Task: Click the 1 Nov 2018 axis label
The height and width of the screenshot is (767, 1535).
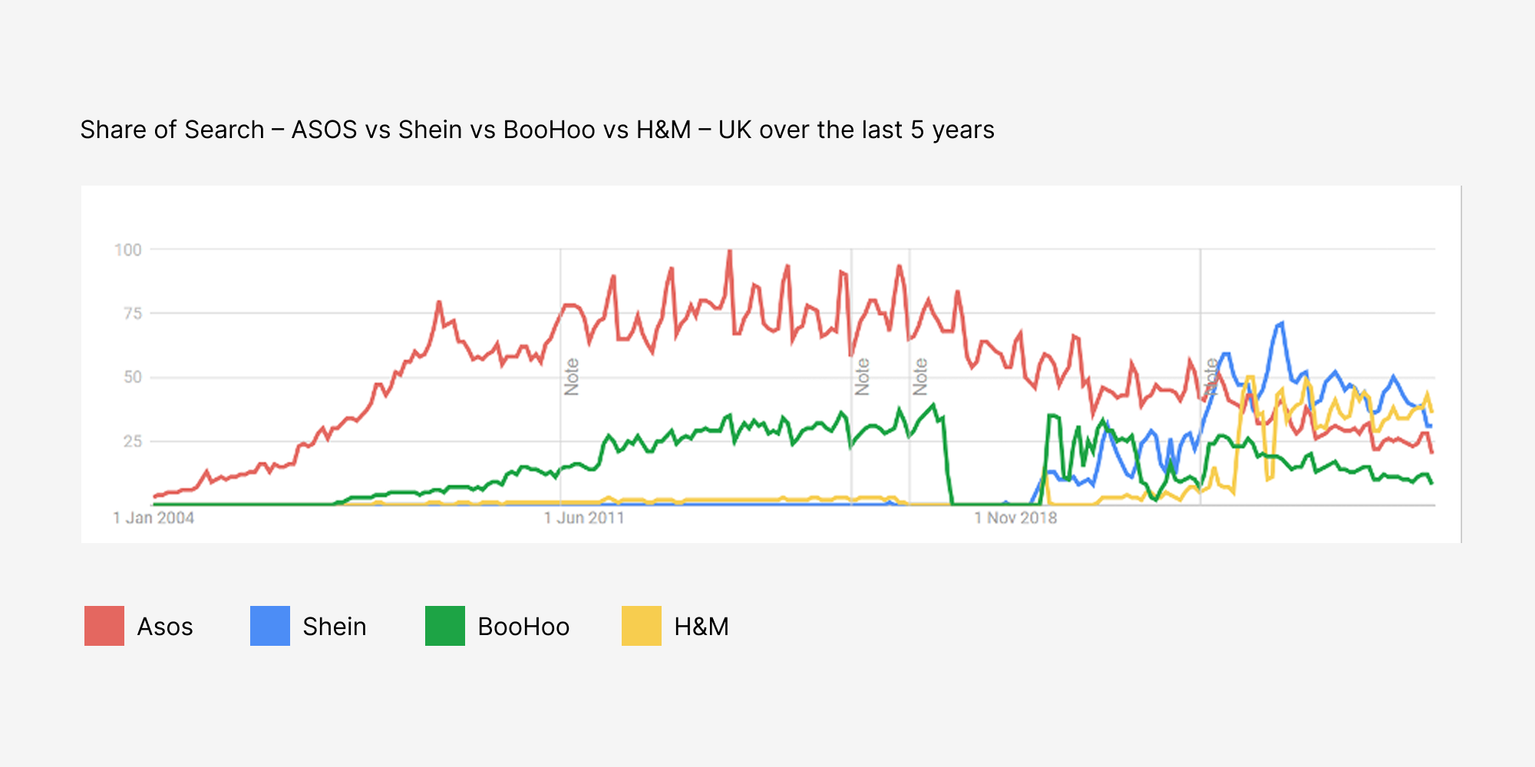Action: point(1015,518)
